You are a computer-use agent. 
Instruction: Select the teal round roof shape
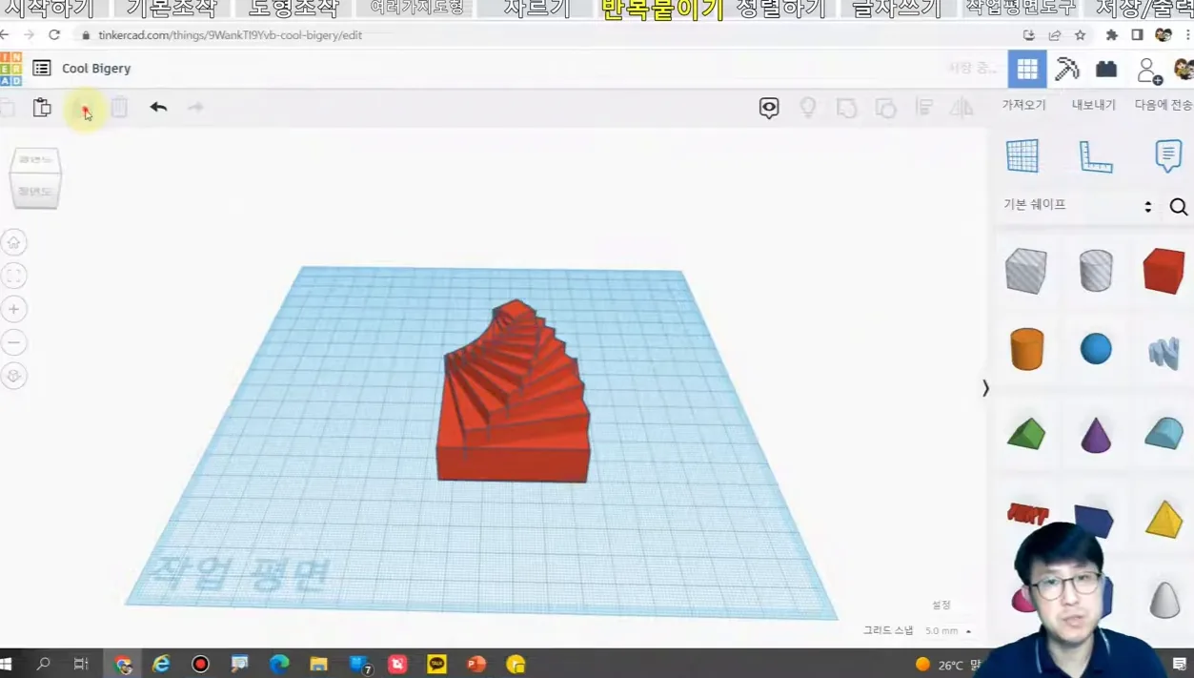point(1164,434)
